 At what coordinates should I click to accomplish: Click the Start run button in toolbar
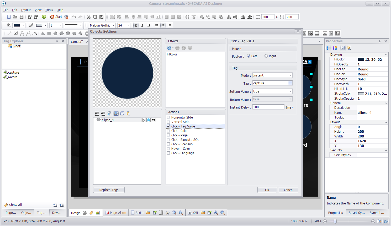tap(56, 17)
